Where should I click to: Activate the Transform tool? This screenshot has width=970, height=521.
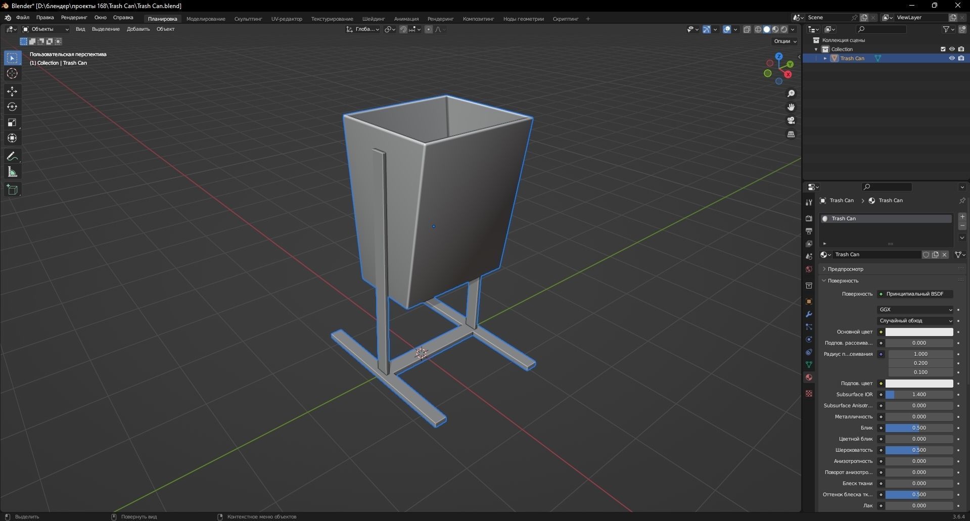coord(12,138)
